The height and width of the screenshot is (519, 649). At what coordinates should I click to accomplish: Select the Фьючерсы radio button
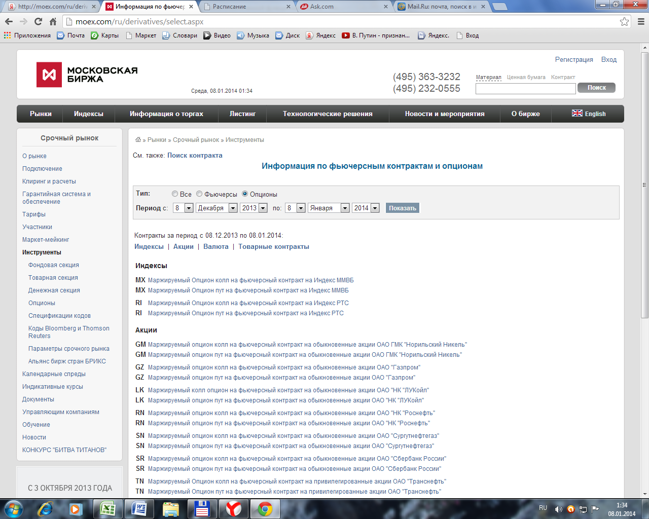point(199,194)
